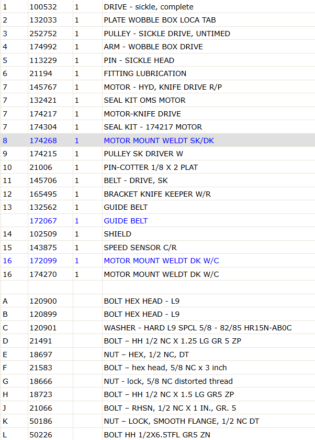Screen dimensions: 315x440
Task: Select SPEED SENSOR C/R row
Action: coord(157,248)
